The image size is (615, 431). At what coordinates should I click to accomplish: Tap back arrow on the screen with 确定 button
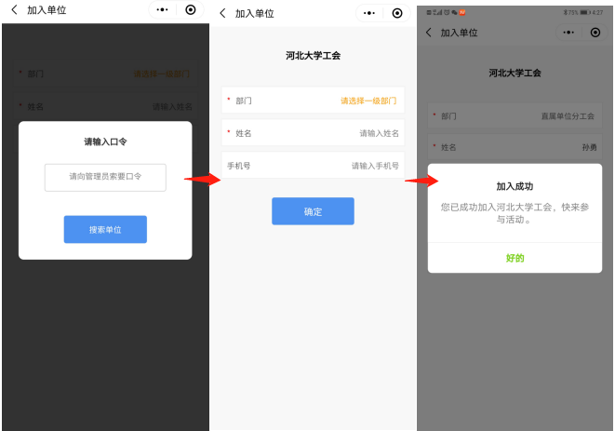click(222, 13)
